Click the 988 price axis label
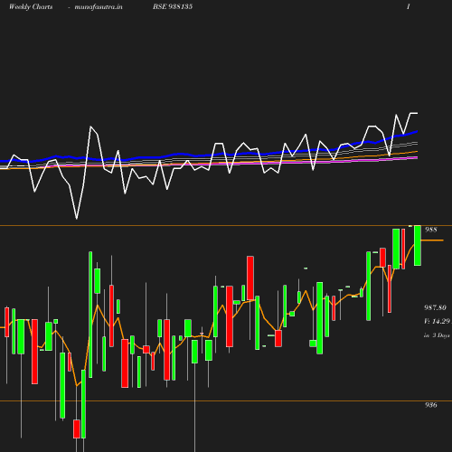Viewport: 452px width, 452px height. click(430, 230)
